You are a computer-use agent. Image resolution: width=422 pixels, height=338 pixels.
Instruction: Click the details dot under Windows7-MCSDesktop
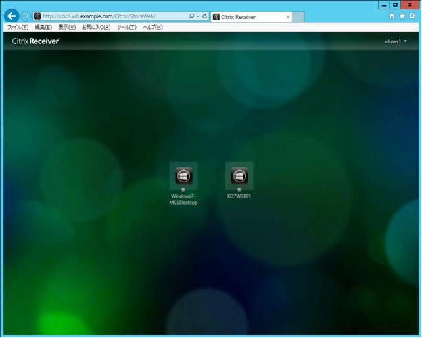[x=183, y=190]
